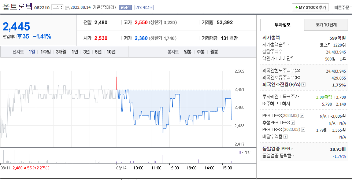
Task: Click the 고가 2,550 value
Action: [x=141, y=22]
